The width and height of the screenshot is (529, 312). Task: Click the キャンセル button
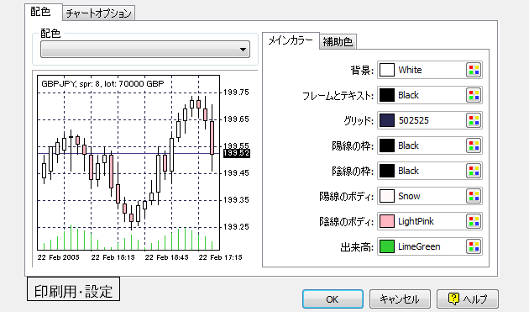(x=400, y=299)
